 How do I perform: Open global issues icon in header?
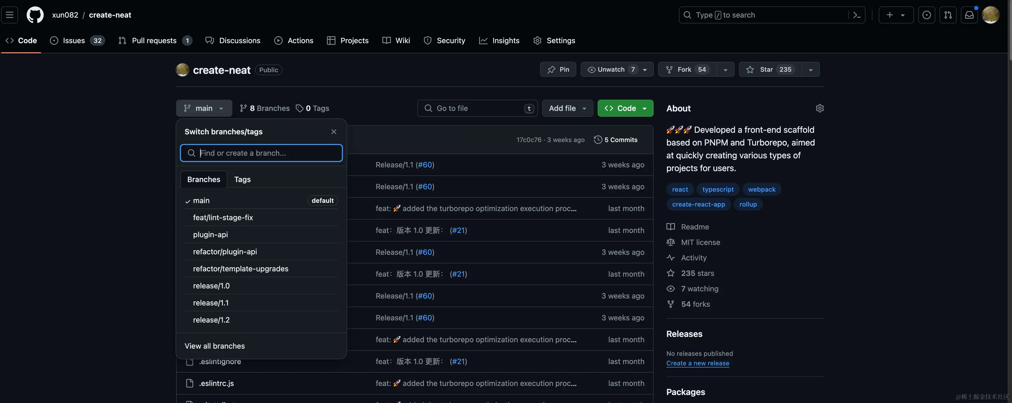tap(926, 15)
